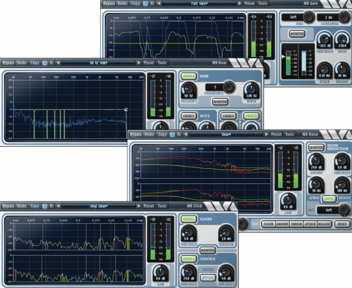Click the threshold triangle marker on MR Gate meter
This screenshot has height=288, width=352.
tap(284, 57)
